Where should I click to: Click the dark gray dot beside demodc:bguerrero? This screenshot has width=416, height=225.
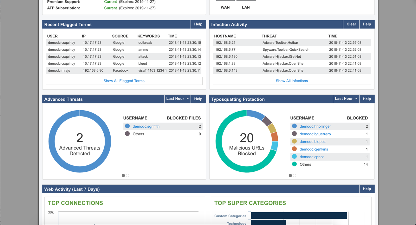point(294,134)
